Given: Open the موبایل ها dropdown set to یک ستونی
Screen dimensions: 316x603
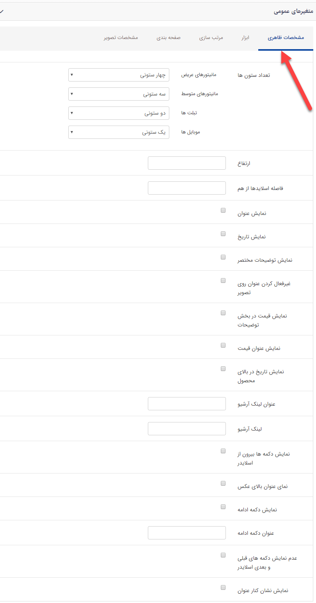Looking at the screenshot, I should click(x=119, y=132).
